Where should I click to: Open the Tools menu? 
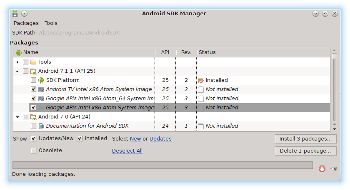pos(51,23)
